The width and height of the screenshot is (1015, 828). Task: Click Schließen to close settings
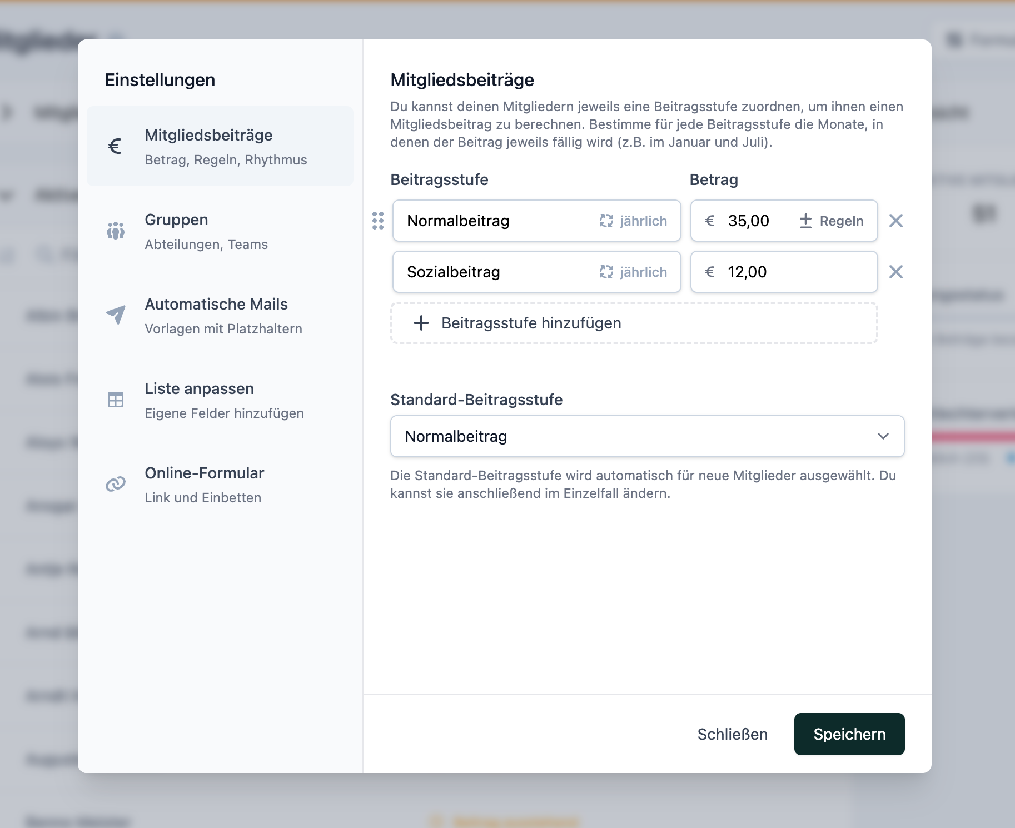click(732, 734)
